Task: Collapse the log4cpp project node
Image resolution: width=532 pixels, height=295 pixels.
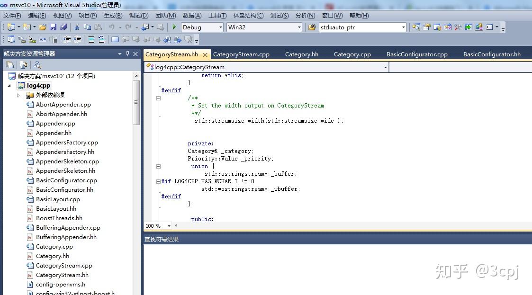Action: coord(9,86)
